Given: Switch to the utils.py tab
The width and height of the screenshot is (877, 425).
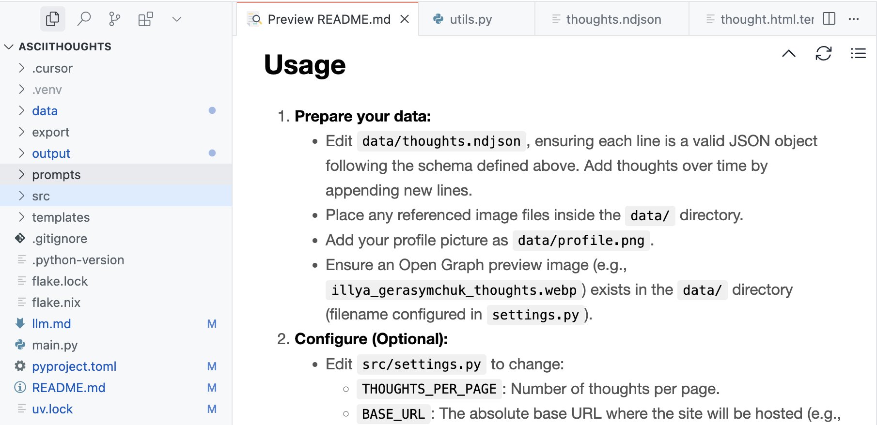Looking at the screenshot, I should [x=470, y=19].
